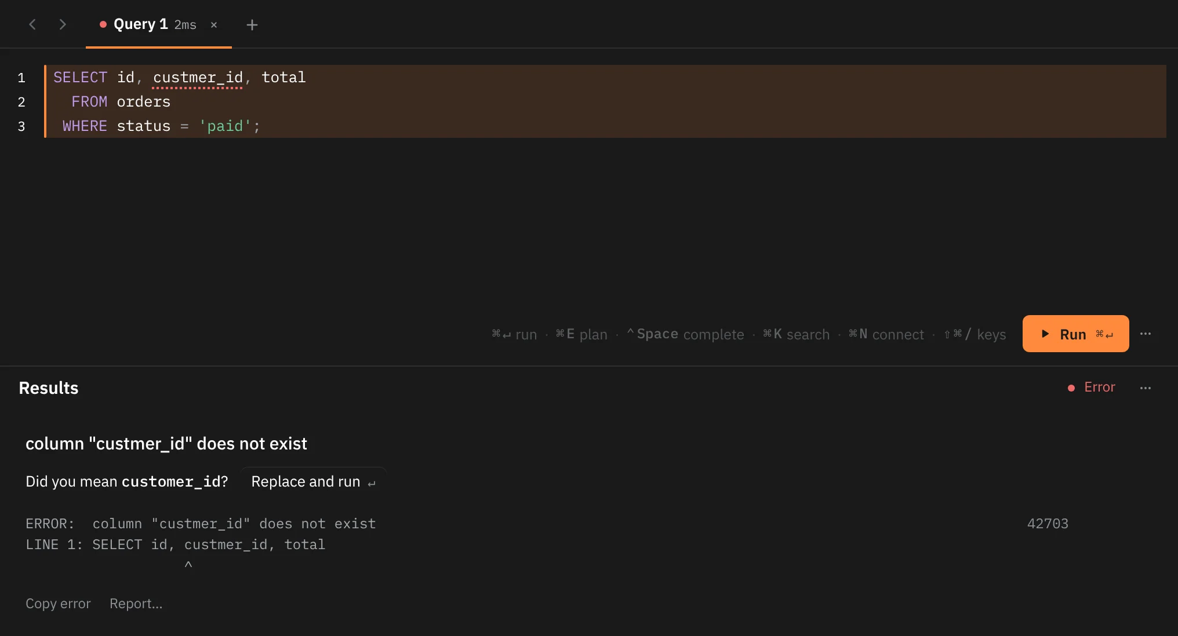1178x636 pixels.
Task: Click the orders table name in line 2
Action: click(144, 102)
